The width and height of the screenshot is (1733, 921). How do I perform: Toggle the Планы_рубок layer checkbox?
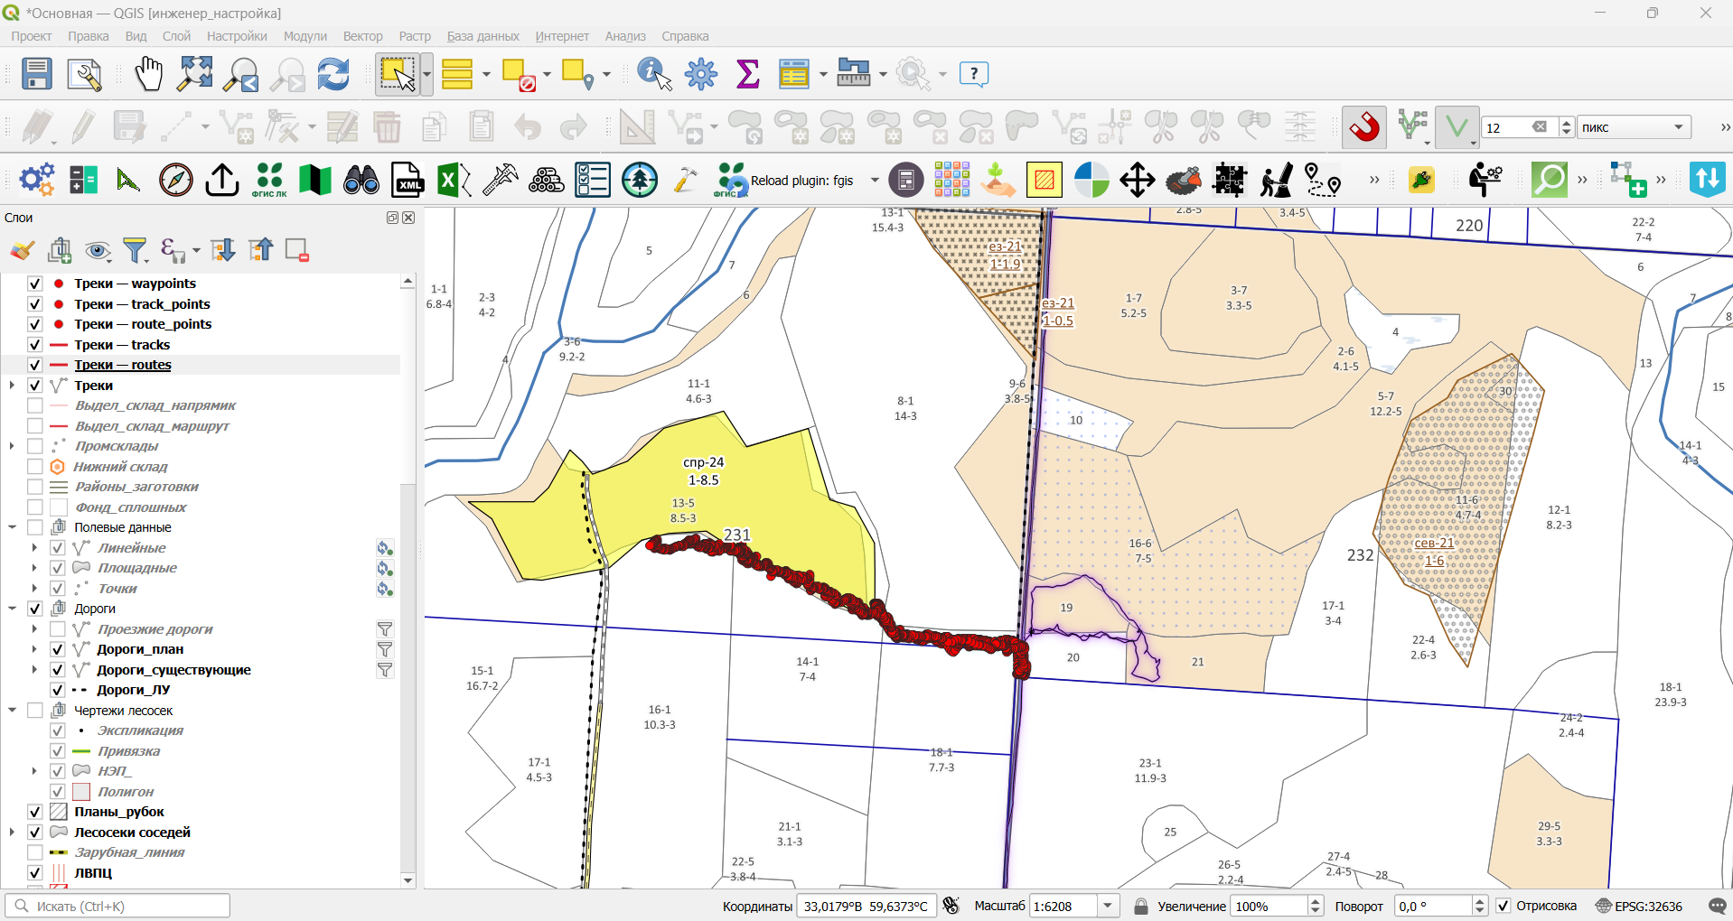pyautogui.click(x=35, y=812)
